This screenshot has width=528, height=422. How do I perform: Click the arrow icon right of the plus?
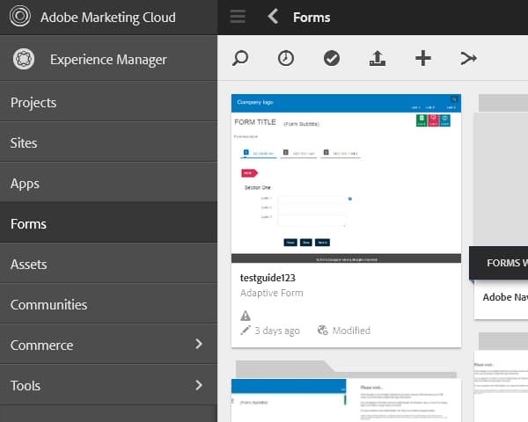(469, 58)
